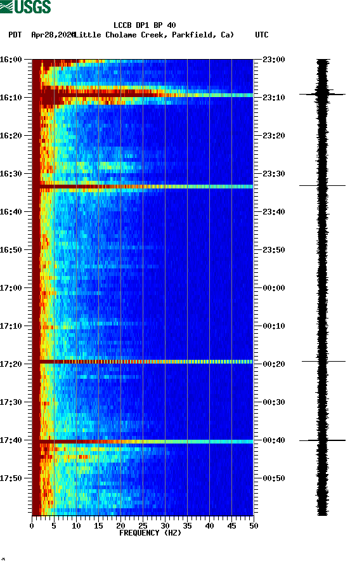
Task: Click the 16:20 PDT time label
Action: (11, 136)
